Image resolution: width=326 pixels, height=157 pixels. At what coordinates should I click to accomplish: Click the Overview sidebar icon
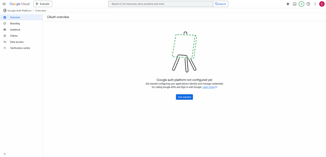click(x=5, y=17)
